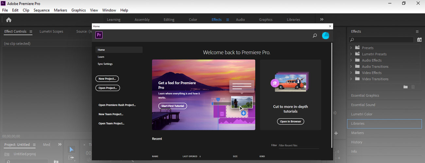Image resolution: width=425 pixels, height=163 pixels.
Task: Open Effects workspace menu icon
Action: click(x=228, y=20)
